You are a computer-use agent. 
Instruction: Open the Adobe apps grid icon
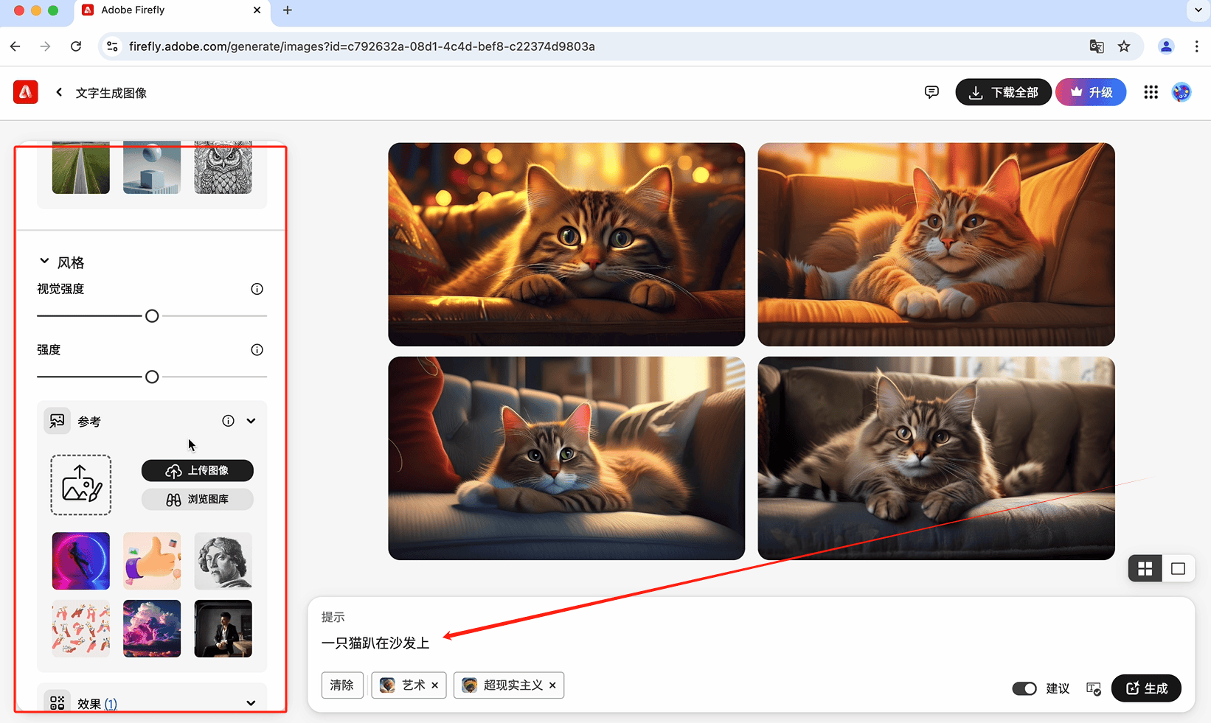point(1151,92)
